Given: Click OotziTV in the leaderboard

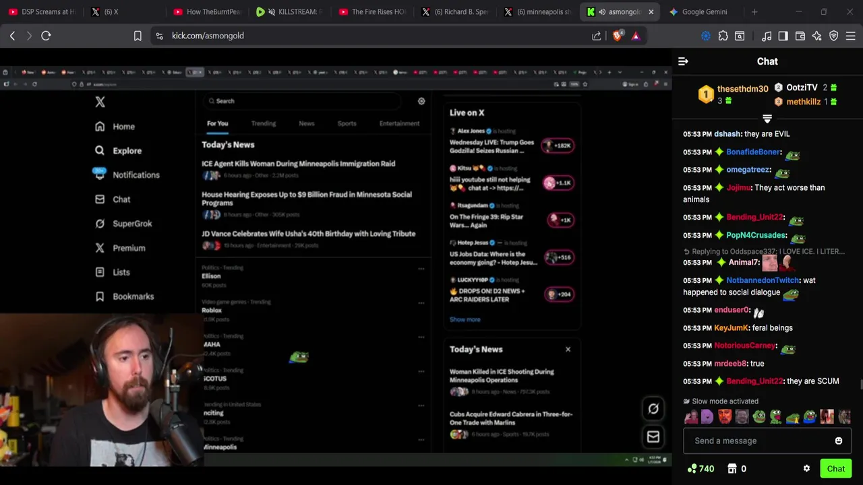Looking at the screenshot, I should [x=802, y=88].
